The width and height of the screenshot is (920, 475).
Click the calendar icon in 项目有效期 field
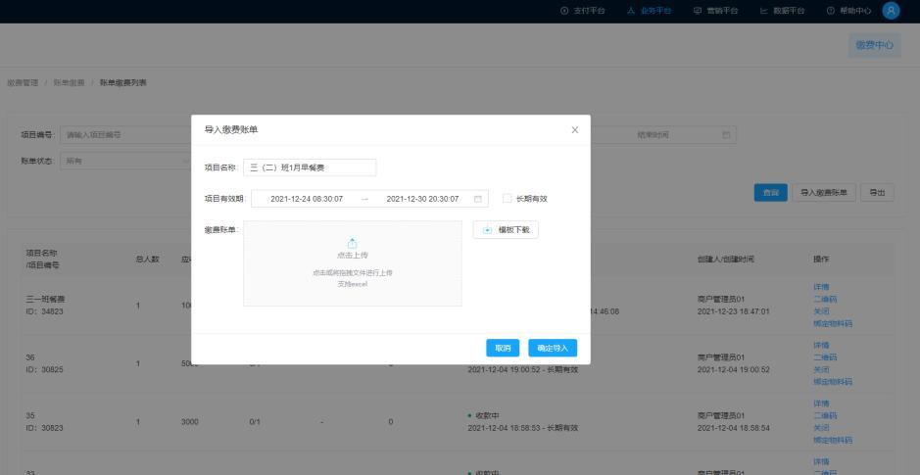pos(477,199)
